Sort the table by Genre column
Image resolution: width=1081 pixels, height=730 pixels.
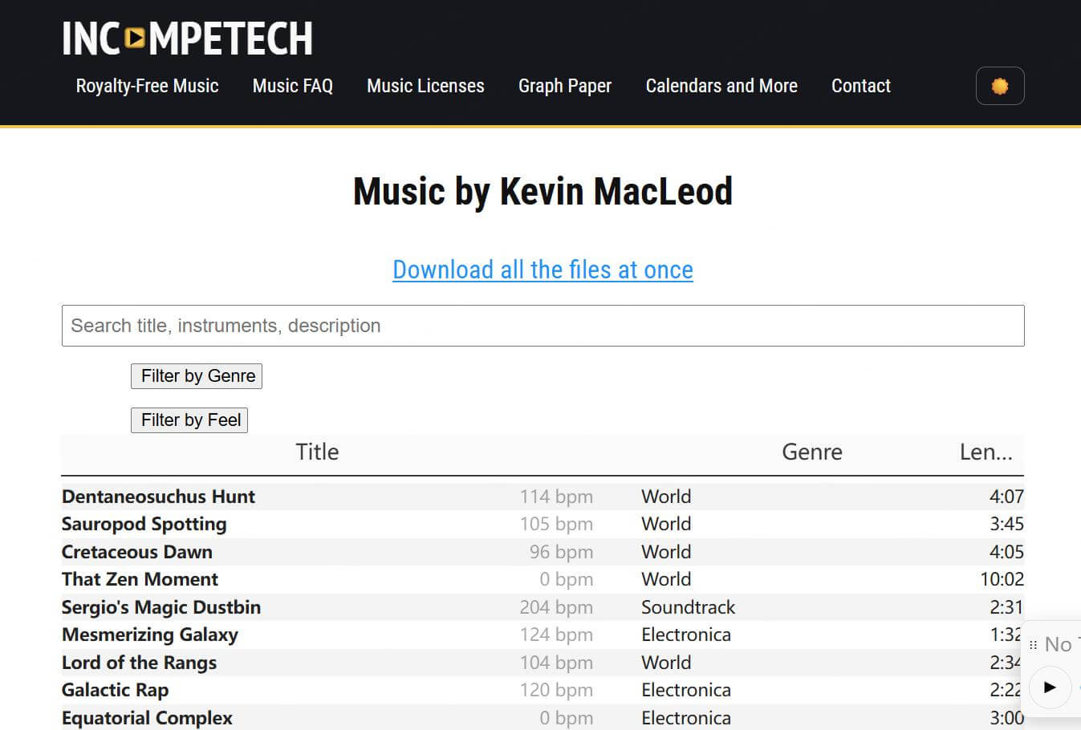point(811,452)
